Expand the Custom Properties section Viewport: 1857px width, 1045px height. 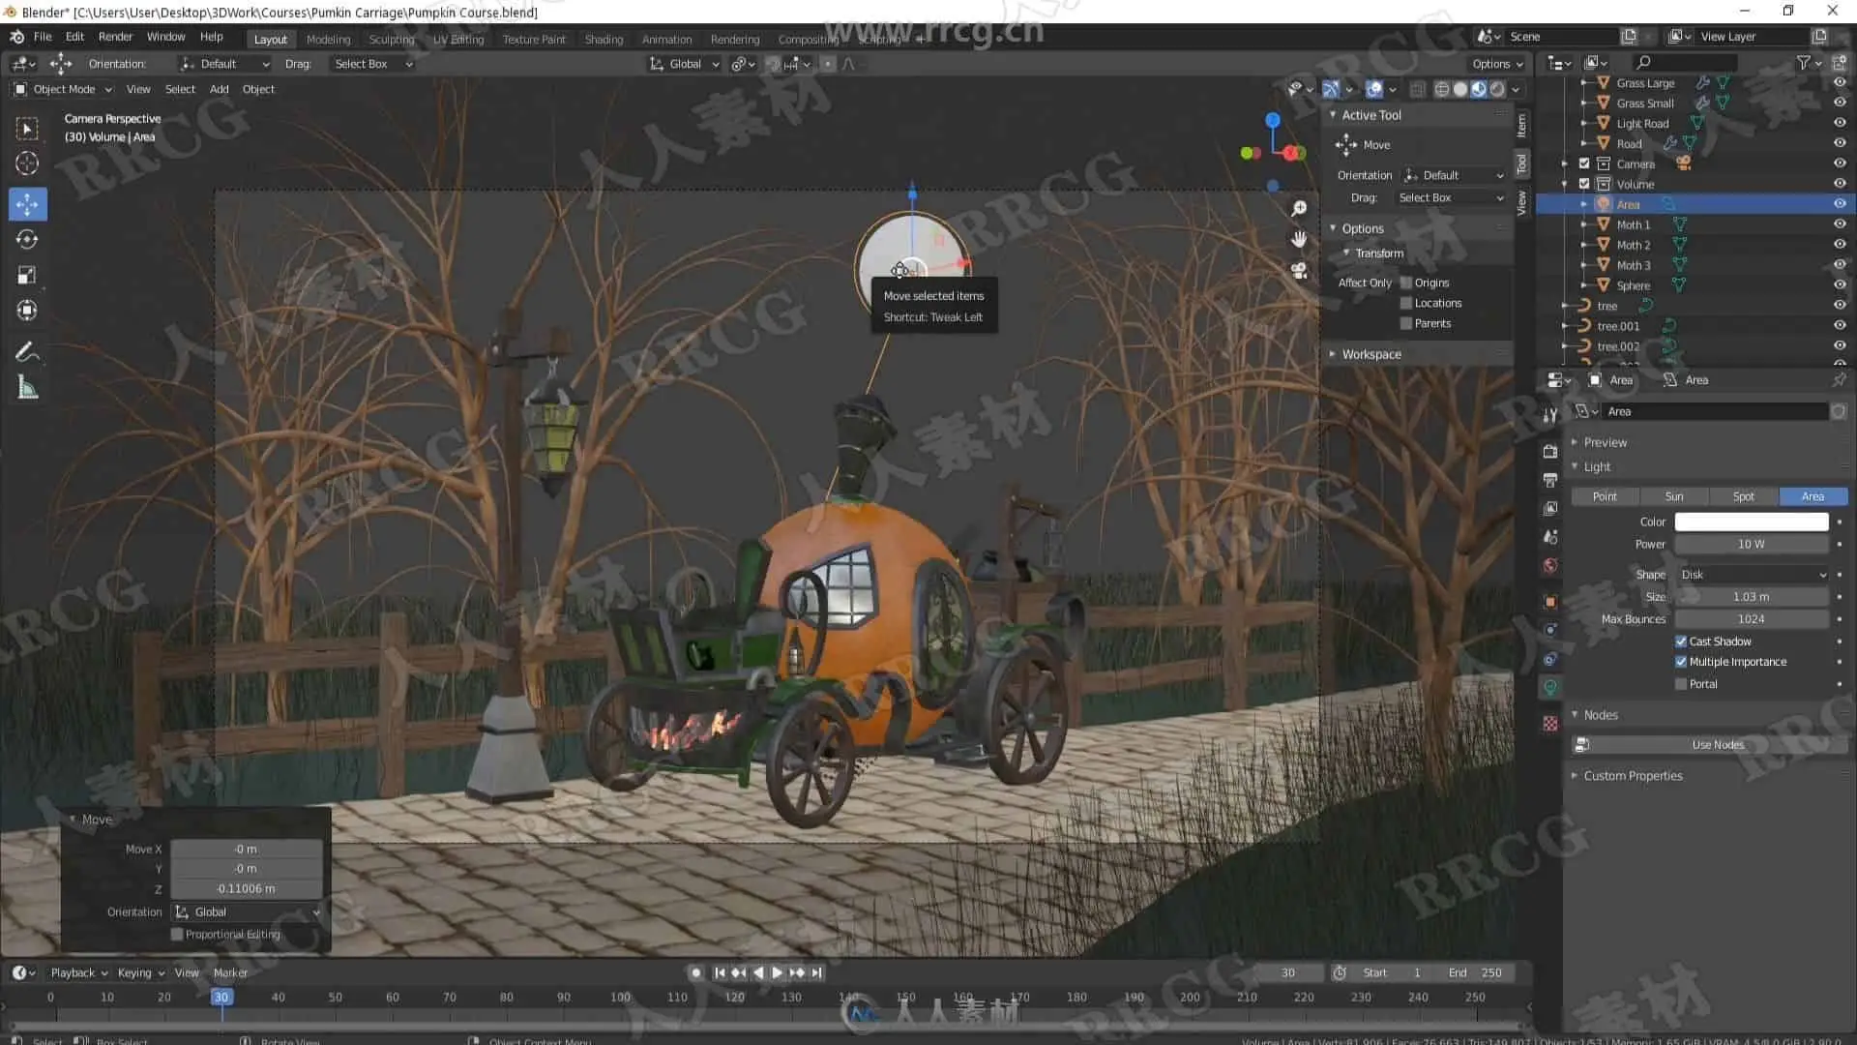pos(1633,776)
